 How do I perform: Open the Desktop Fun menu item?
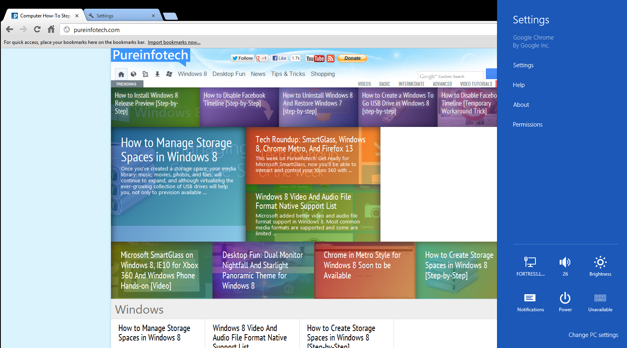229,74
